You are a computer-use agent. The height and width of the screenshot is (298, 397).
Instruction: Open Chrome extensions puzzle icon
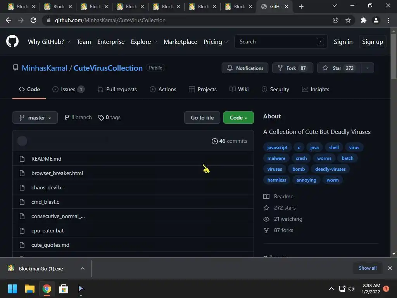pos(364,20)
